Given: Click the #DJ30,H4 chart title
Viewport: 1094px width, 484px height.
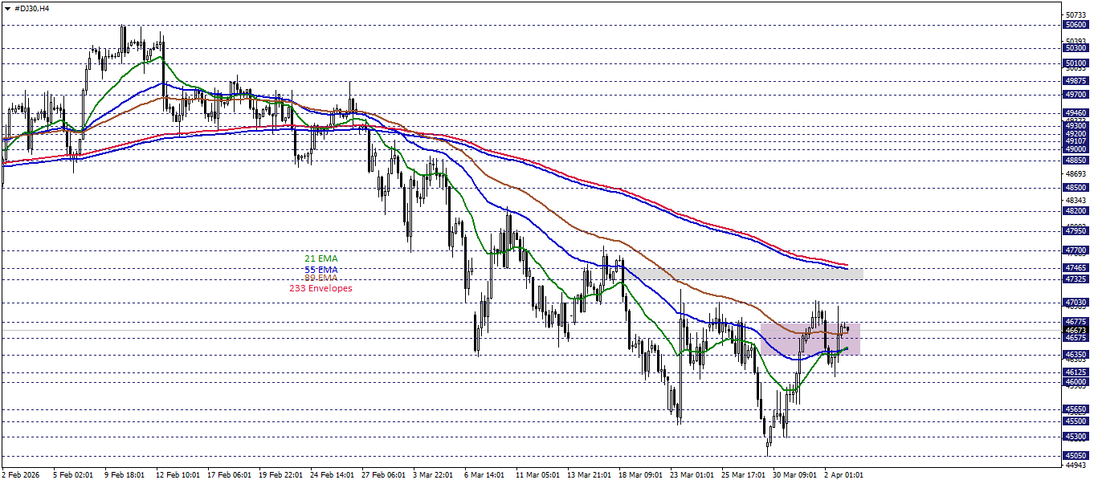Looking at the screenshot, I should (31, 7).
